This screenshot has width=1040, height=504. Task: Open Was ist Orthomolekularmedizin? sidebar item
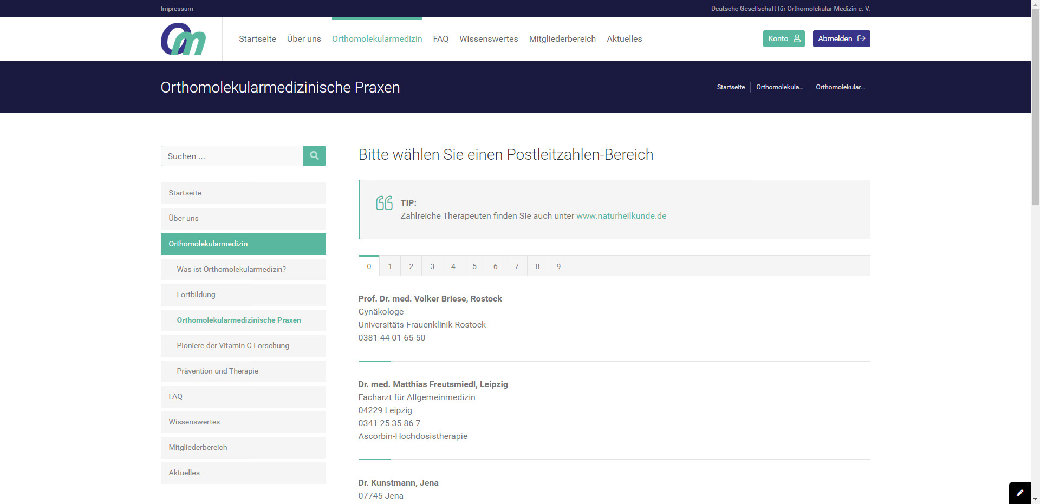[243, 269]
